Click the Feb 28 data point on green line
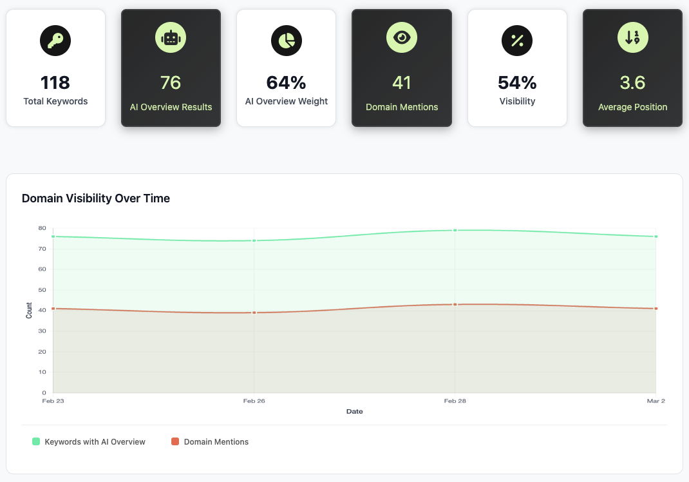Viewport: 689px width, 482px height. (x=455, y=229)
